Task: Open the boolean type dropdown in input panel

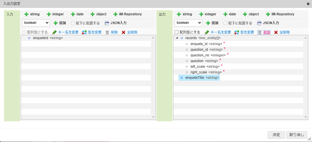Action: (36, 23)
